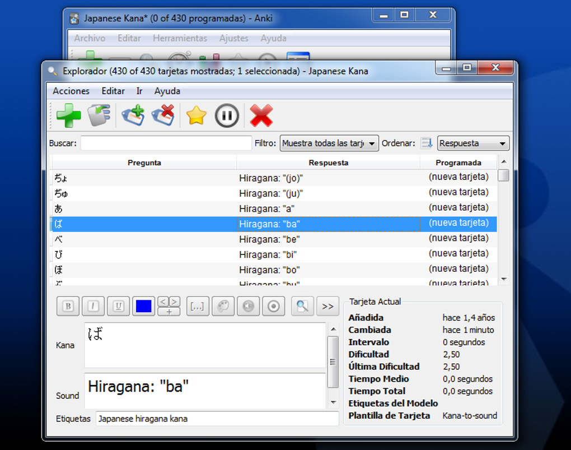The height and width of the screenshot is (450, 571).
Task: Open the blue text color swatch
Action: 144,306
